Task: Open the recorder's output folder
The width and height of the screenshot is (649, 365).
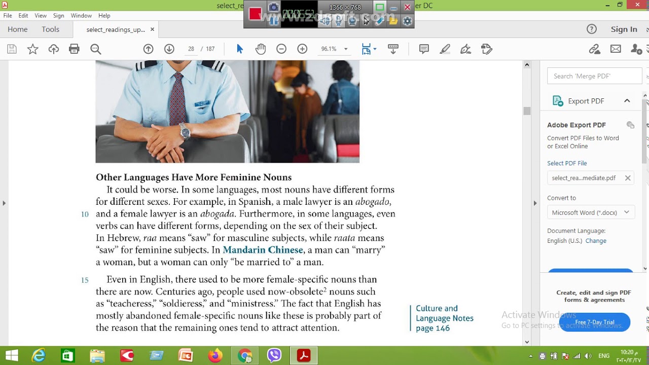Action: tap(393, 21)
